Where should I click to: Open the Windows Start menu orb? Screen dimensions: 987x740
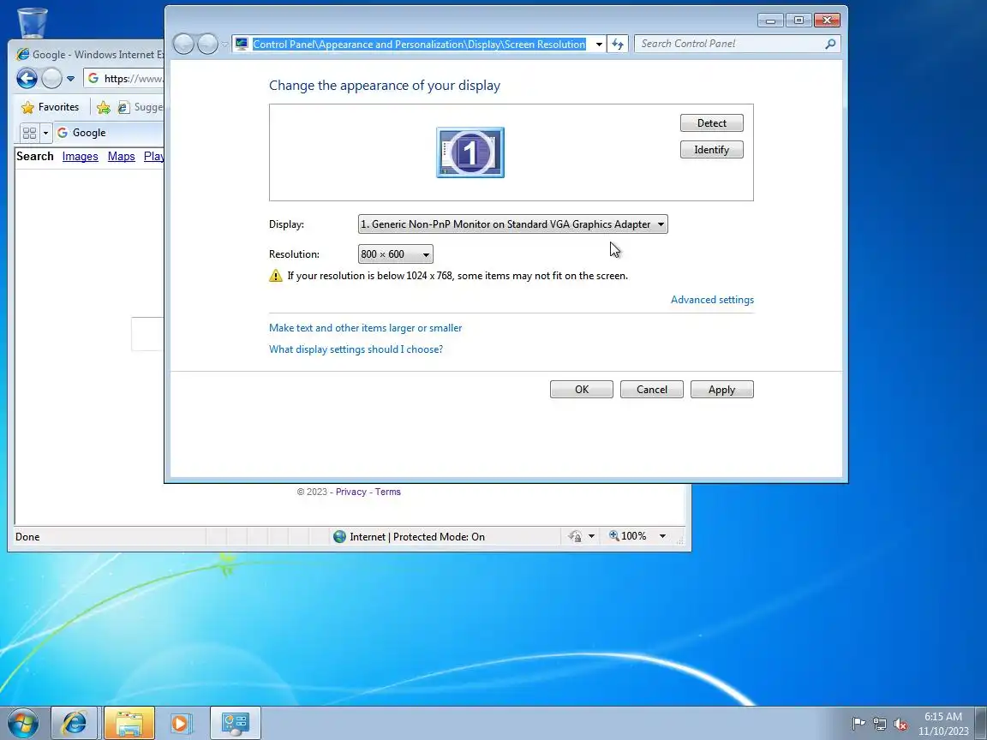tap(22, 723)
